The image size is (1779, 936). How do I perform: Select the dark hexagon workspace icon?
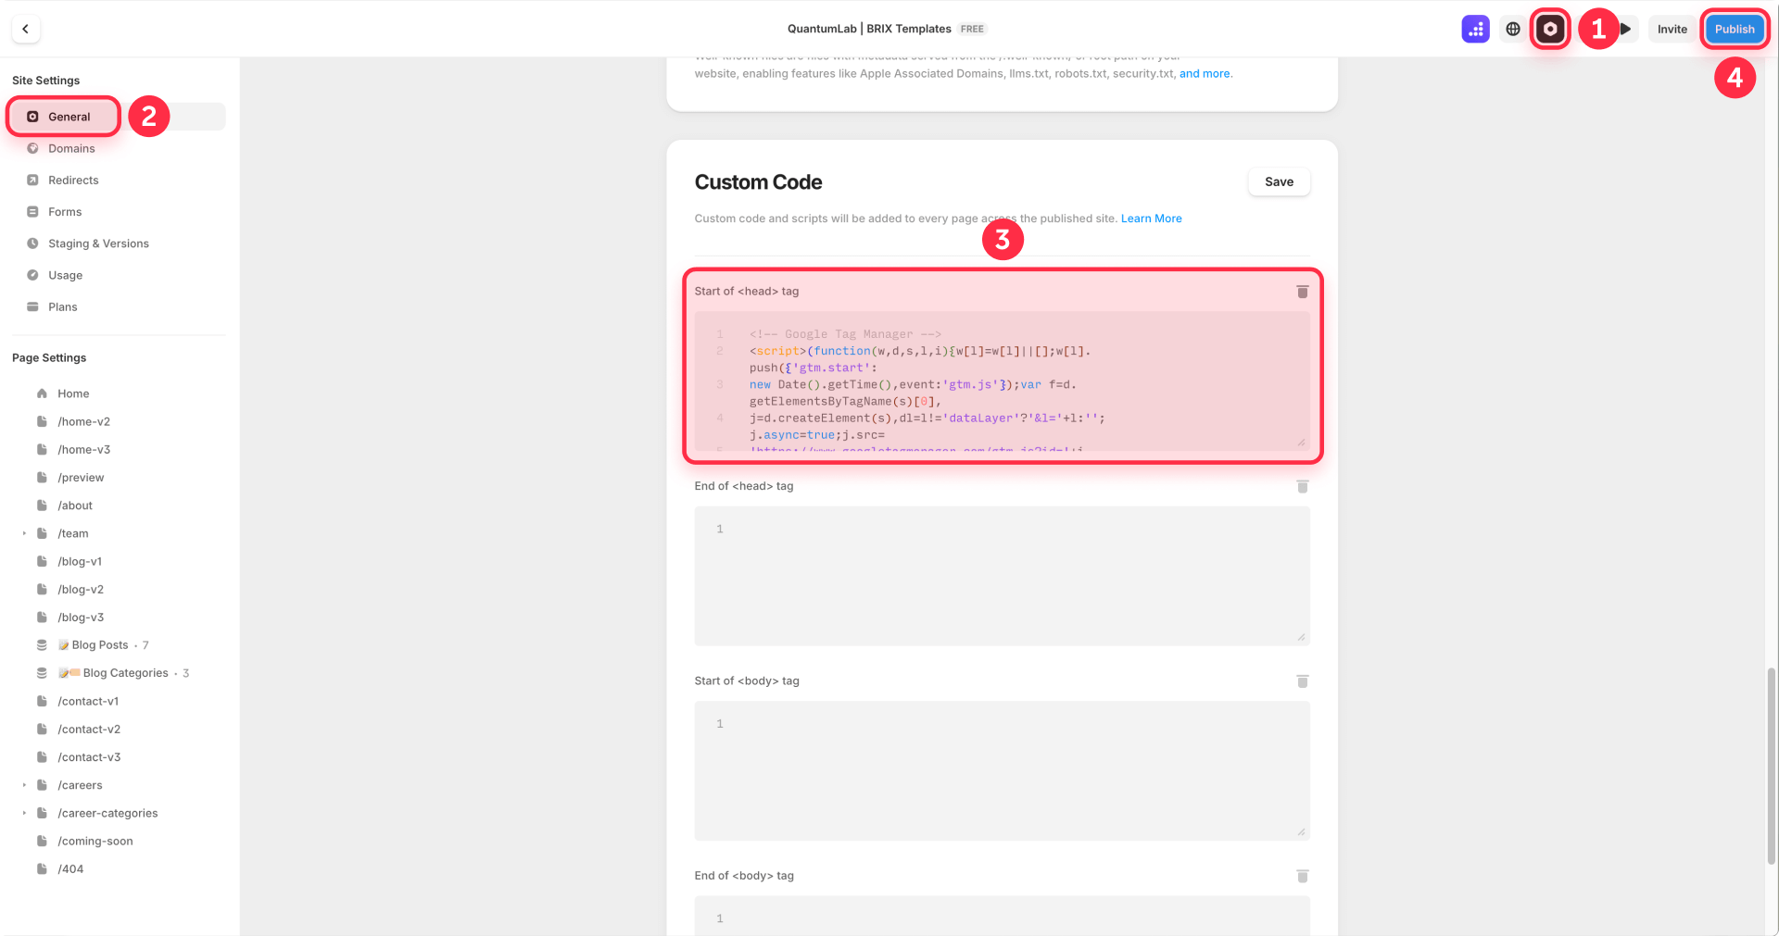tap(1550, 29)
